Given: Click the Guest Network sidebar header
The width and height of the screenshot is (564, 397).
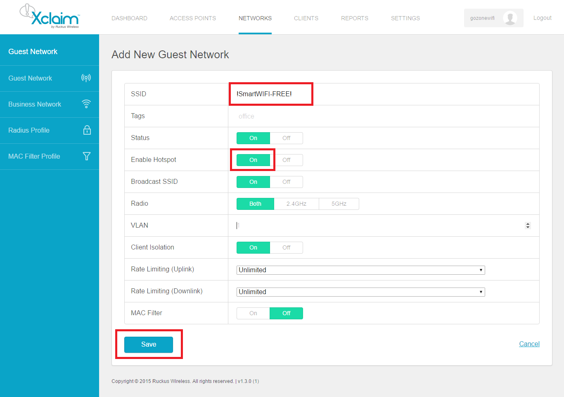Looking at the screenshot, I should (x=33, y=52).
